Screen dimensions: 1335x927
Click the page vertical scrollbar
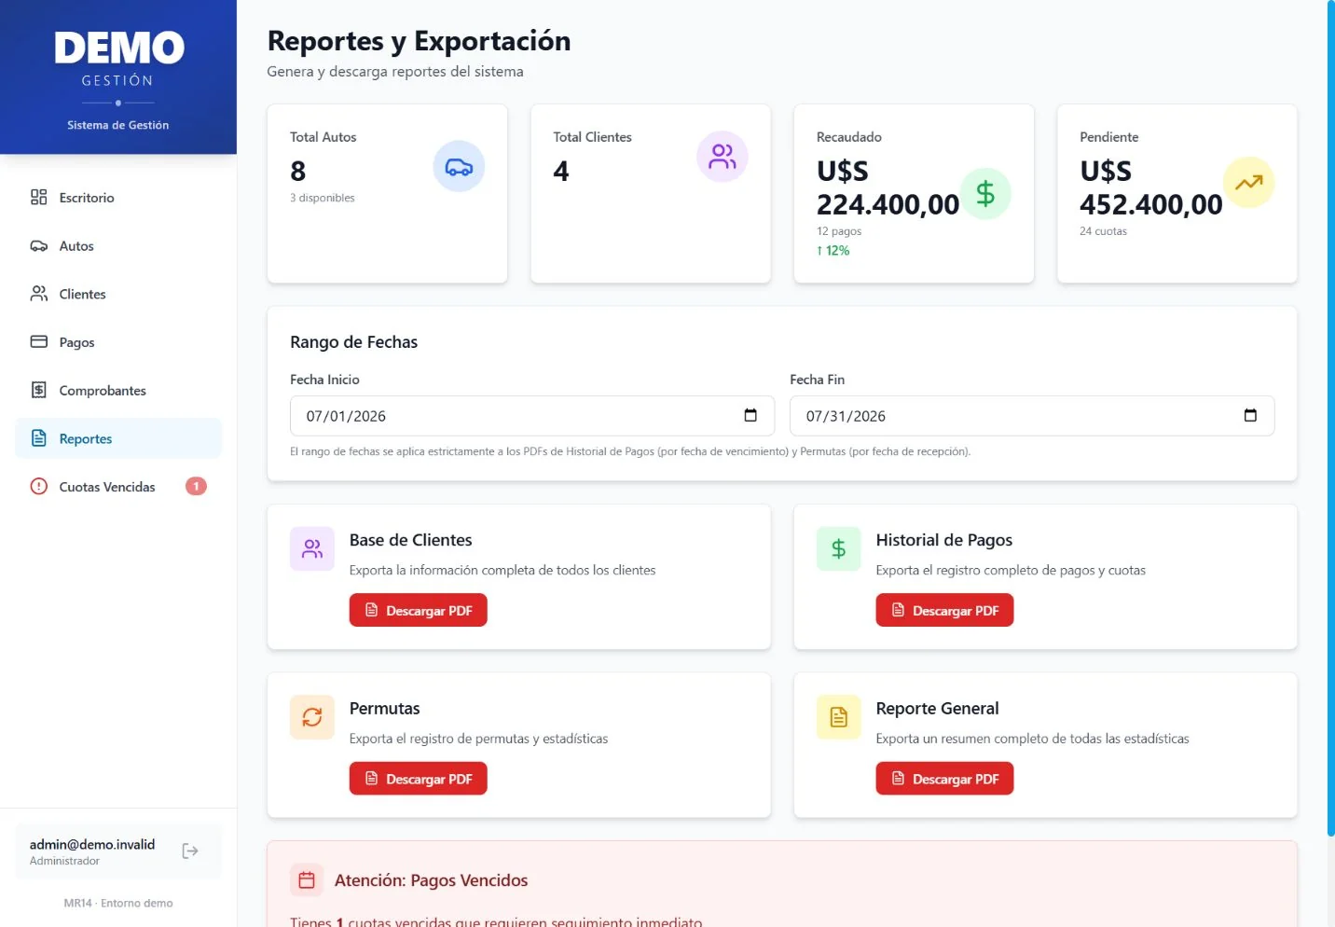coord(1330,418)
